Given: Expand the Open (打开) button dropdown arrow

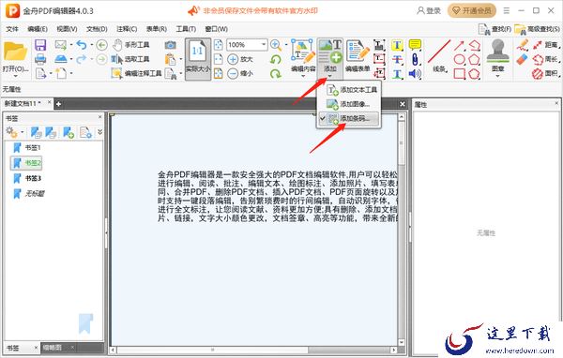Looking at the screenshot, I should (15, 76).
